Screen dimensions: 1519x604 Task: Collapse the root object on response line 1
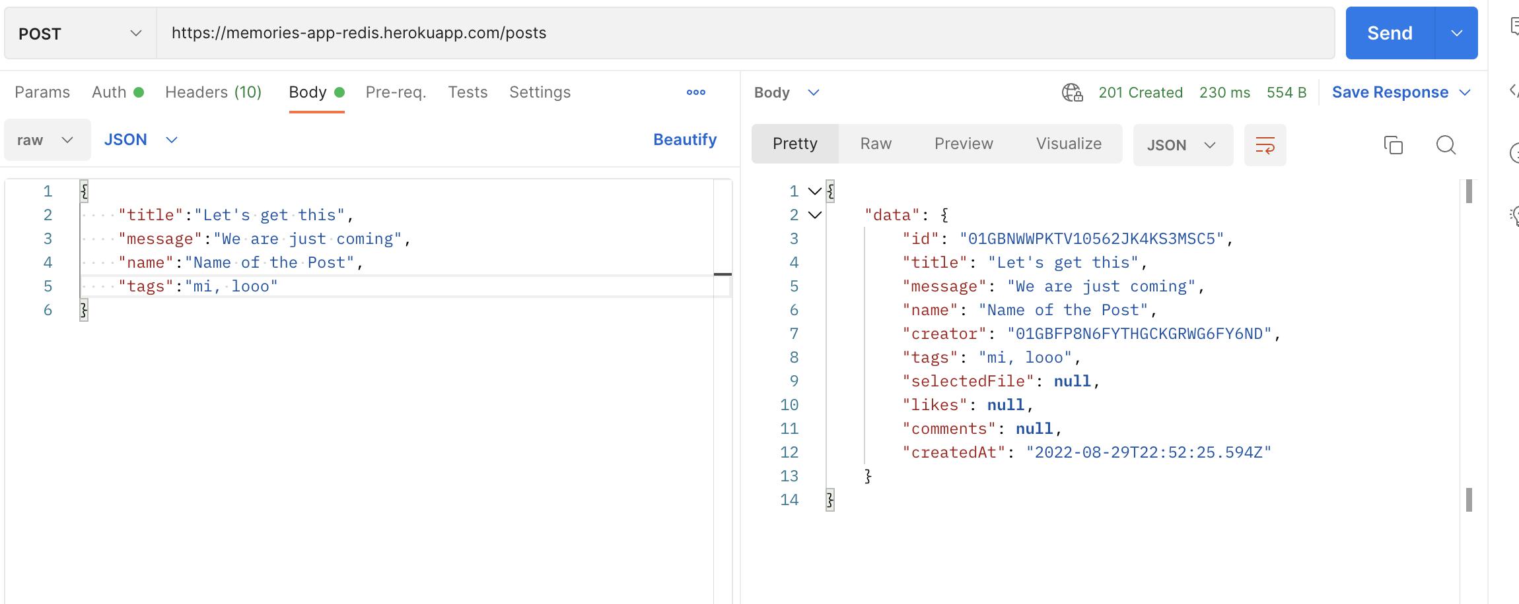[x=815, y=191]
